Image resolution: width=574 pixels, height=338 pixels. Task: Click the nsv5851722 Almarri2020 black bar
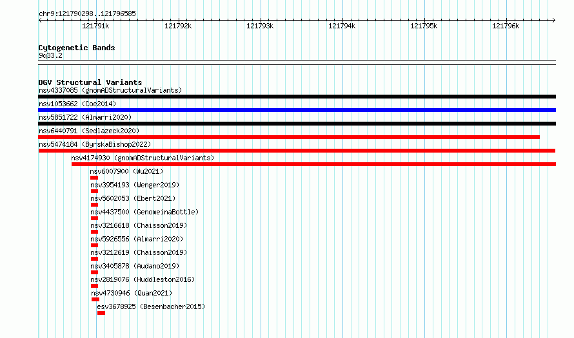297,124
